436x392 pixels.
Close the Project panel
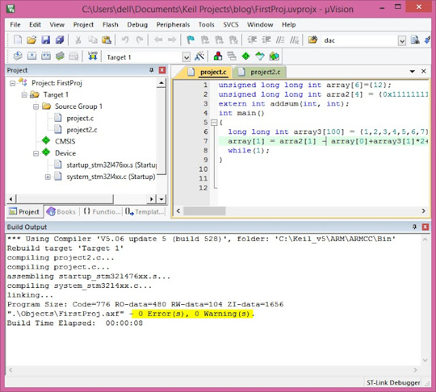coord(162,70)
